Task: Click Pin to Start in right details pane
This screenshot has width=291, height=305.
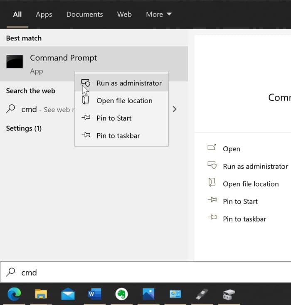Action: tap(240, 201)
